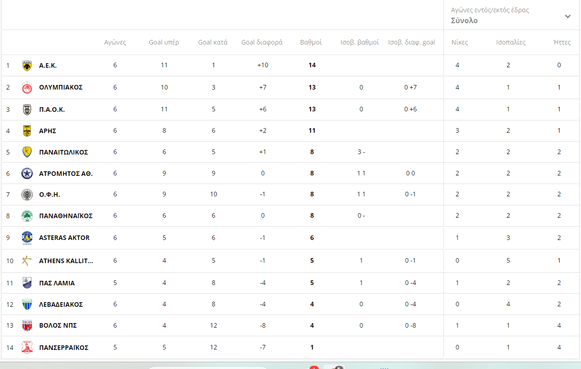Screen dimensions: 581x369
Task: Sort table by Βαθμοί column header
Action: [311, 42]
